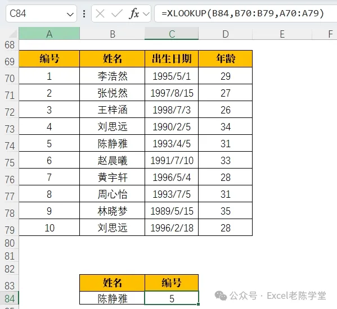337x309 pixels.
Task: Select result cell C84 showing 5
Action: click(x=172, y=298)
